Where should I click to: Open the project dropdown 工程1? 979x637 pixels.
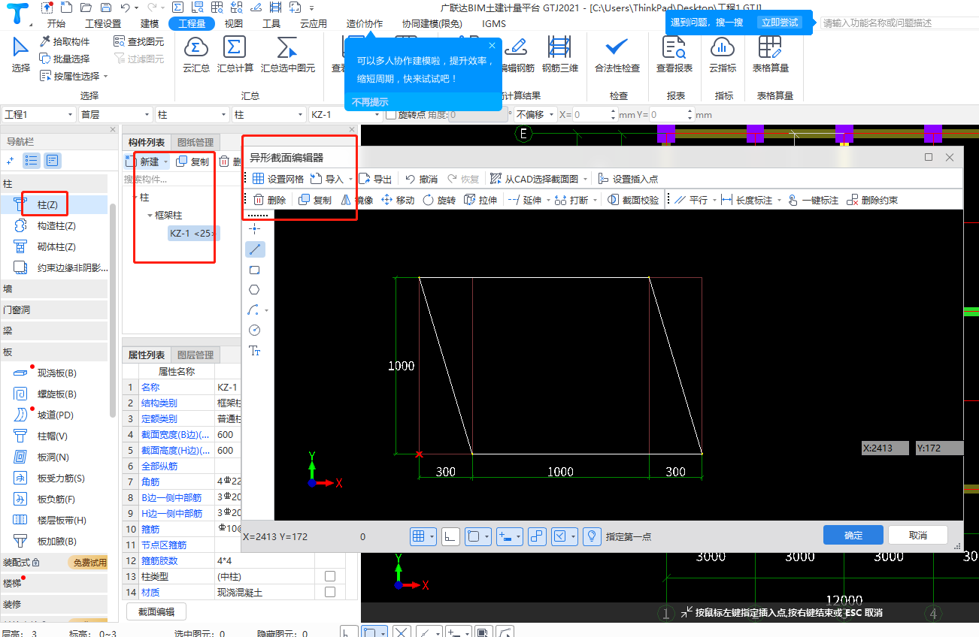tap(39, 115)
